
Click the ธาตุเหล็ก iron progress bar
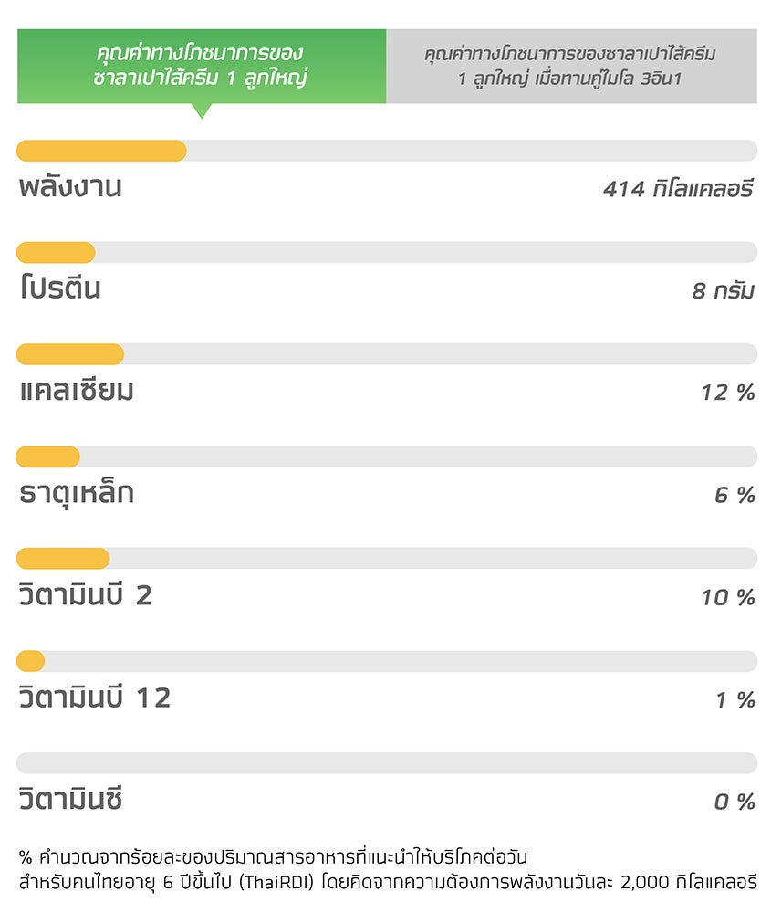(387, 456)
